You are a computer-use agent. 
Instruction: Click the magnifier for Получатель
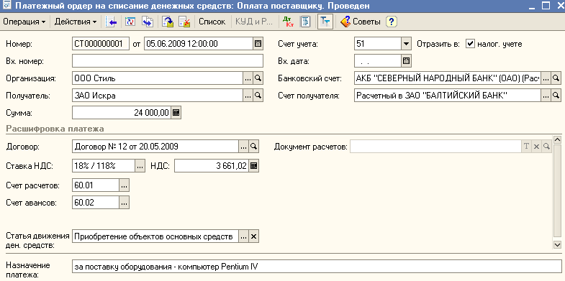point(258,96)
